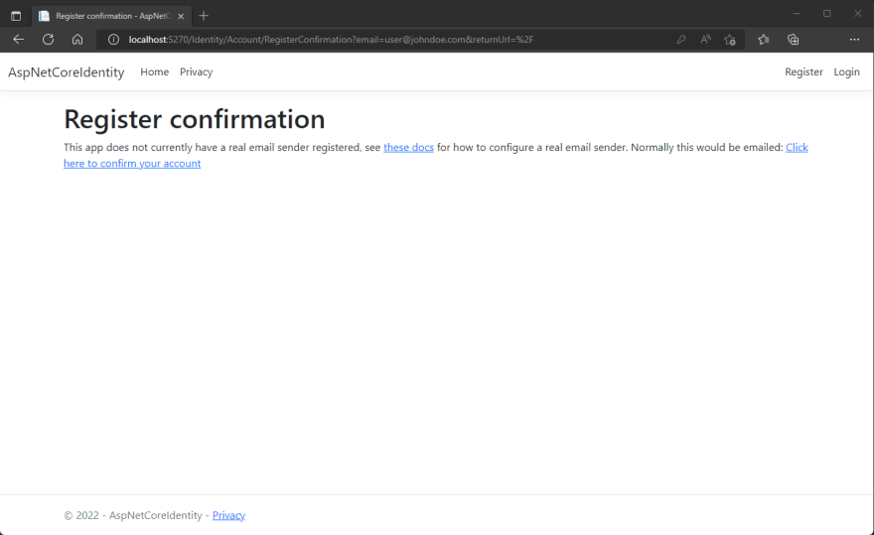
Task: Open the Favorites list icon
Action: coord(764,40)
